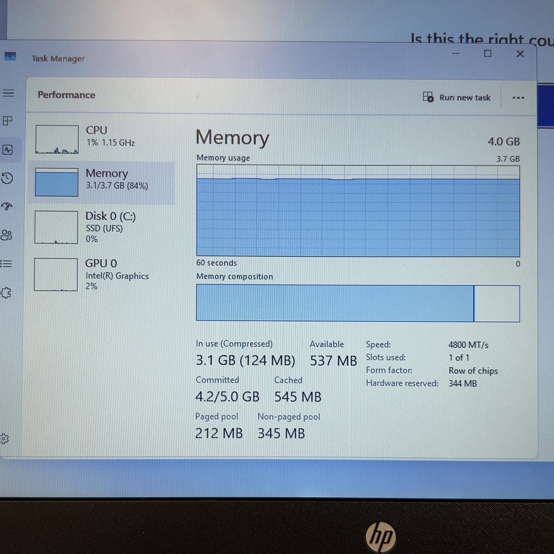Open the hamburger navigation menu

(8, 93)
